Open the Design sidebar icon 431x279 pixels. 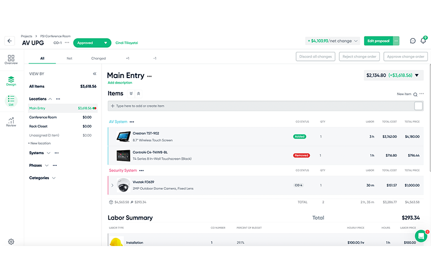pos(11,81)
